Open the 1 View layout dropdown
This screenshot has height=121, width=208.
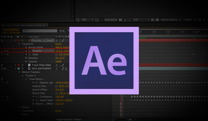(x=190, y=20)
